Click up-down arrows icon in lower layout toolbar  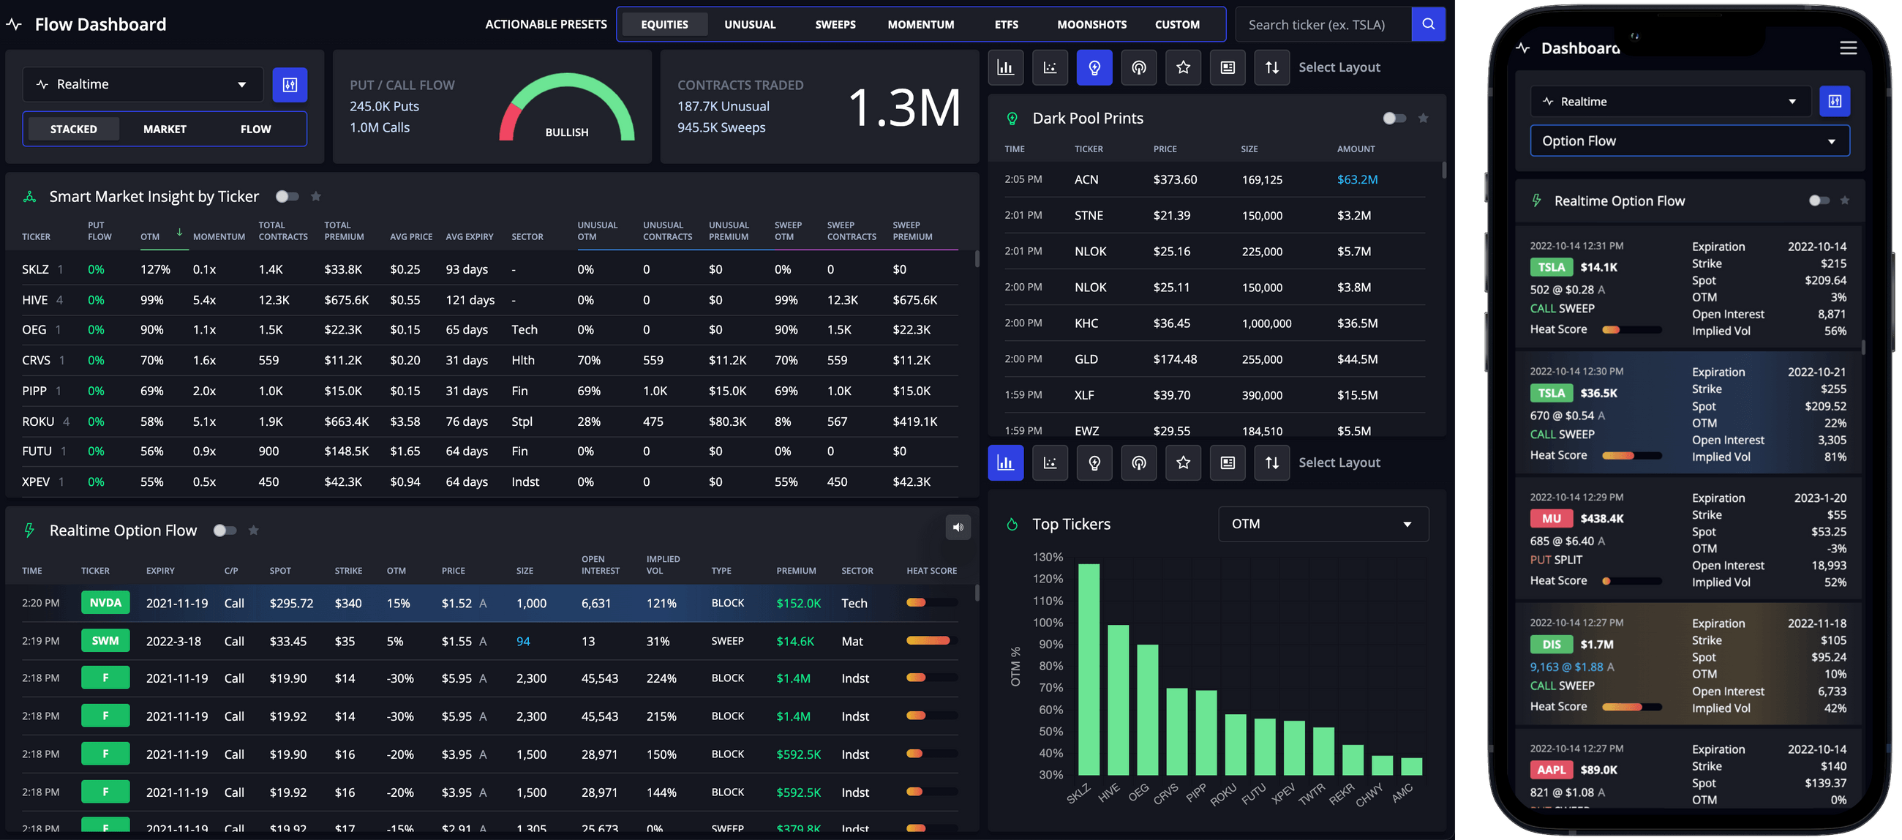click(1271, 462)
